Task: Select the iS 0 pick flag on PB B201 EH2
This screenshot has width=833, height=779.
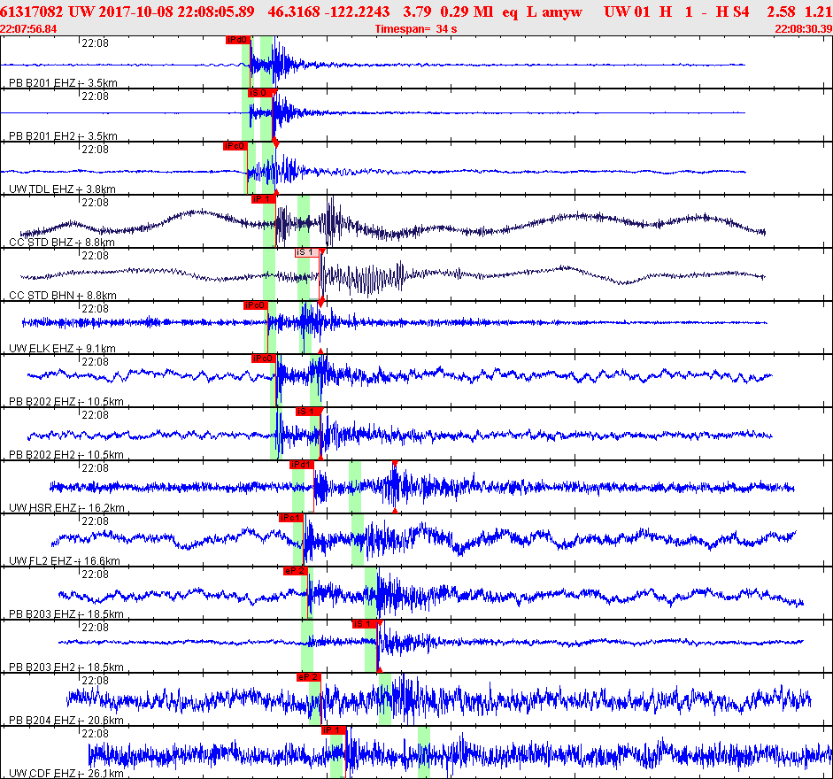Action: point(260,93)
